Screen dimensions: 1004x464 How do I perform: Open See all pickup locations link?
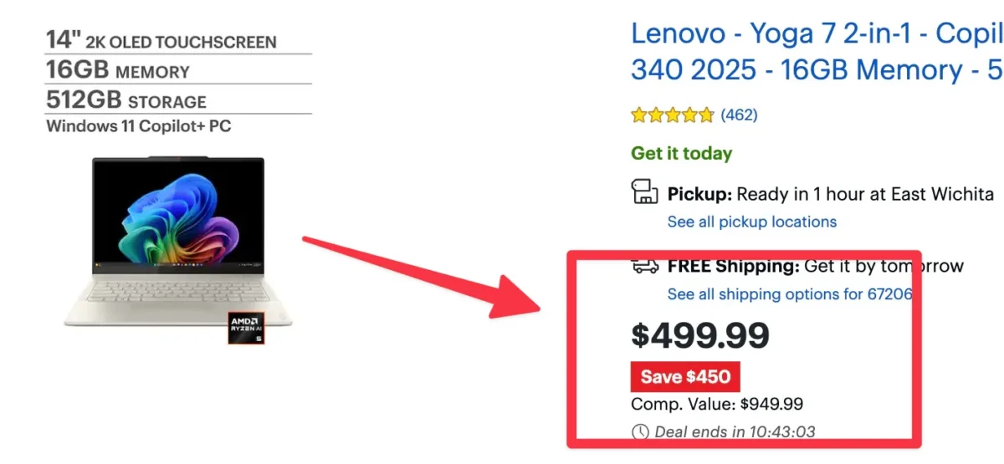[751, 222]
